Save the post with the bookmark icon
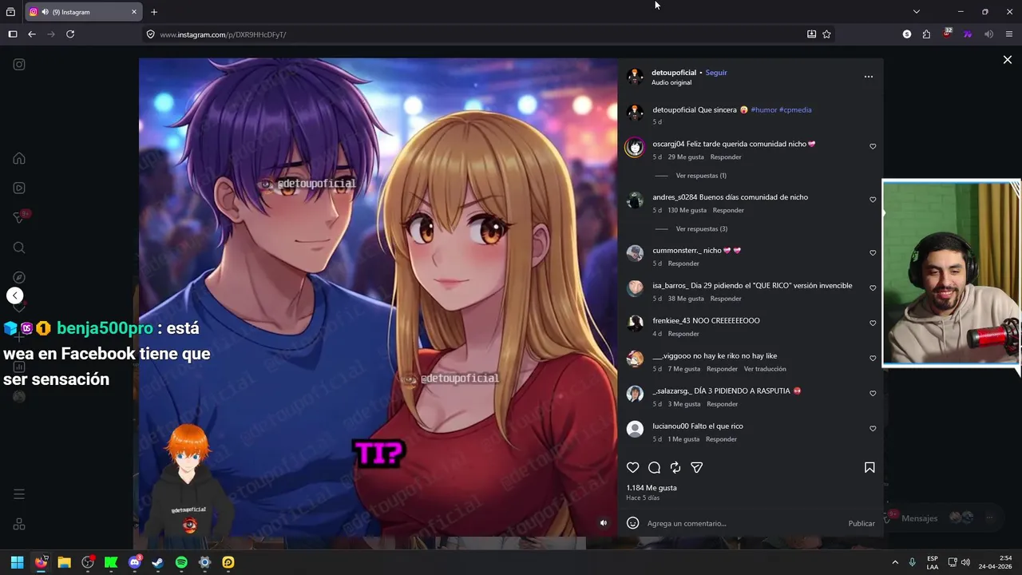1022x575 pixels. click(x=869, y=468)
